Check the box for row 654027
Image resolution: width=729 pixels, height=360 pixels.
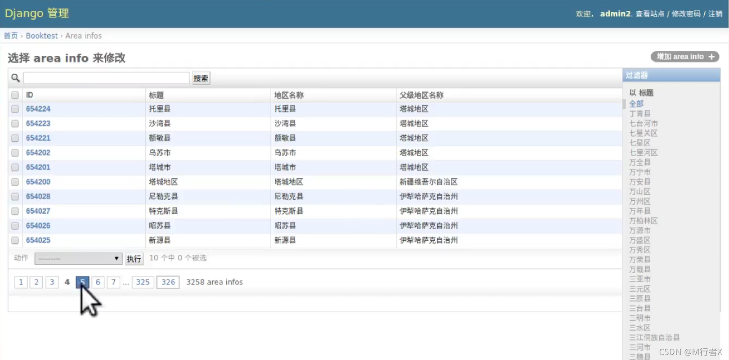(x=15, y=211)
